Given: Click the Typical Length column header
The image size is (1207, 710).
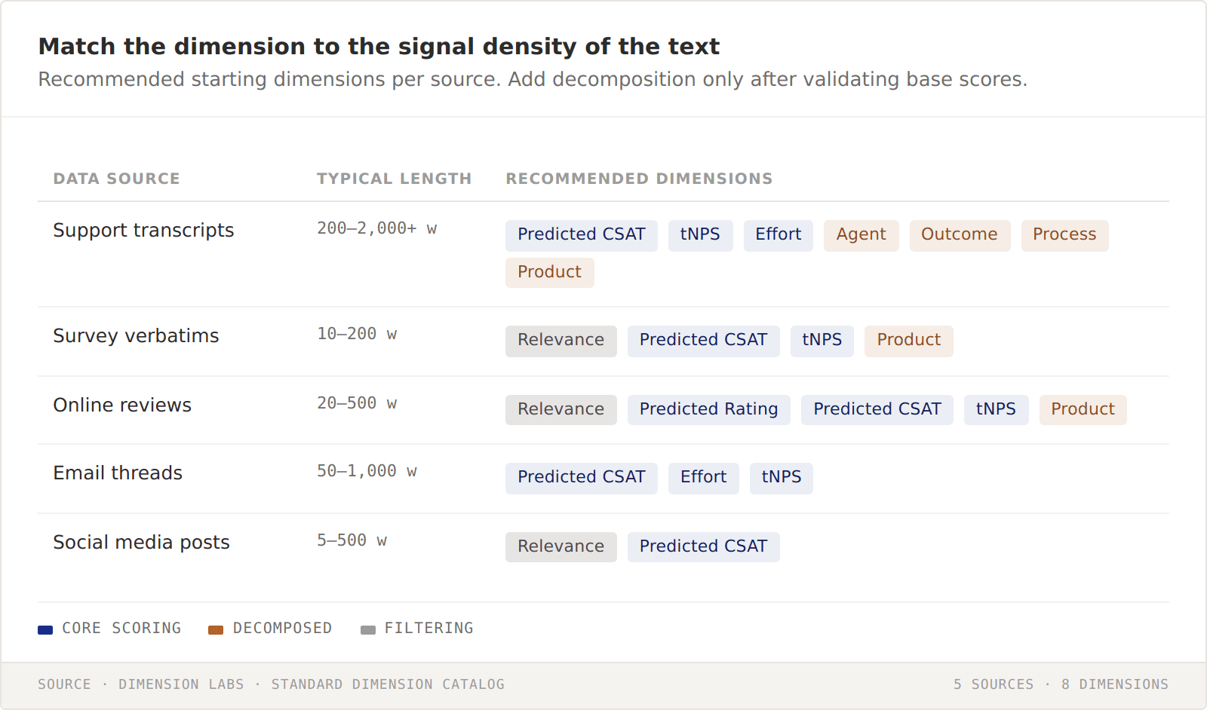Looking at the screenshot, I should (x=394, y=179).
